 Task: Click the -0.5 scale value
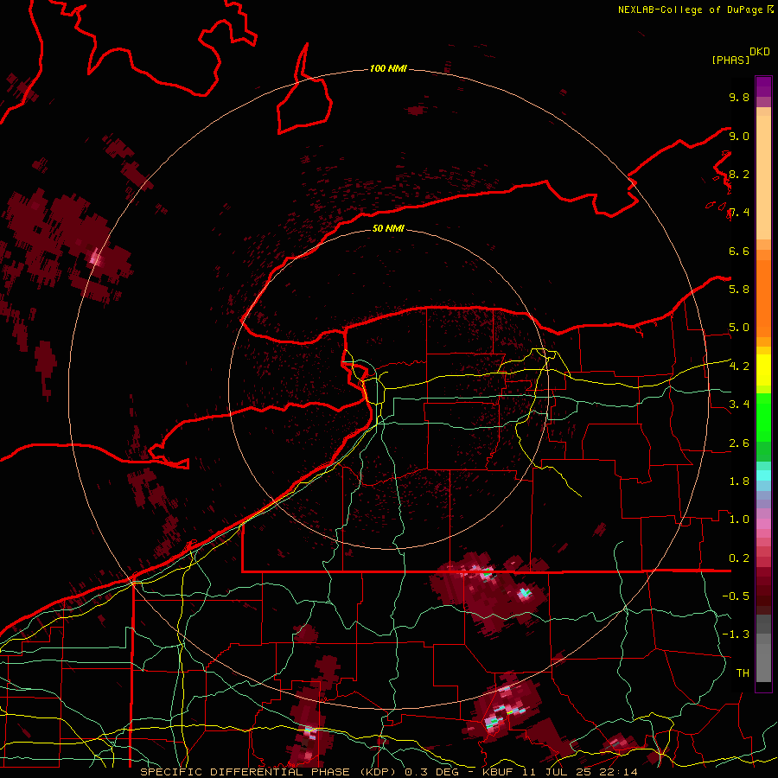(736, 596)
